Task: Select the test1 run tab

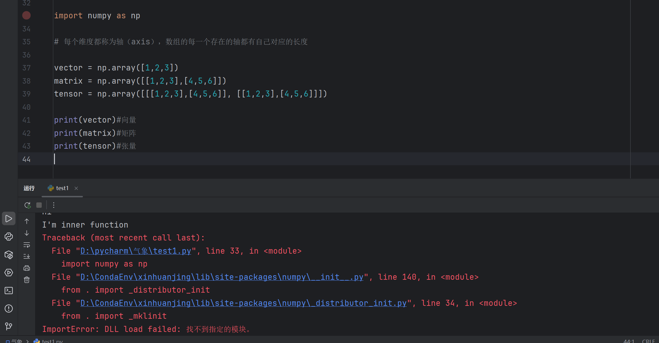Action: click(59, 188)
